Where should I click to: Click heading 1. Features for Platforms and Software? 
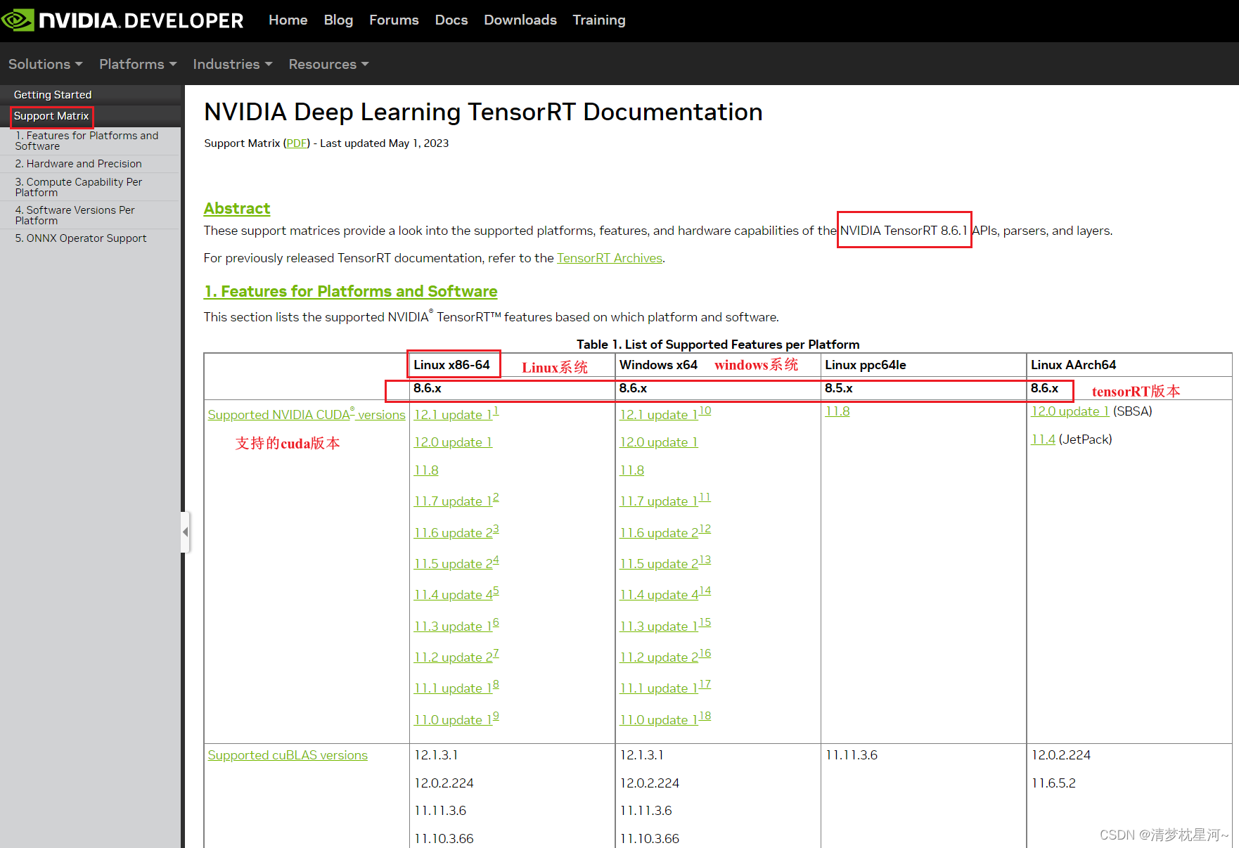point(351,291)
